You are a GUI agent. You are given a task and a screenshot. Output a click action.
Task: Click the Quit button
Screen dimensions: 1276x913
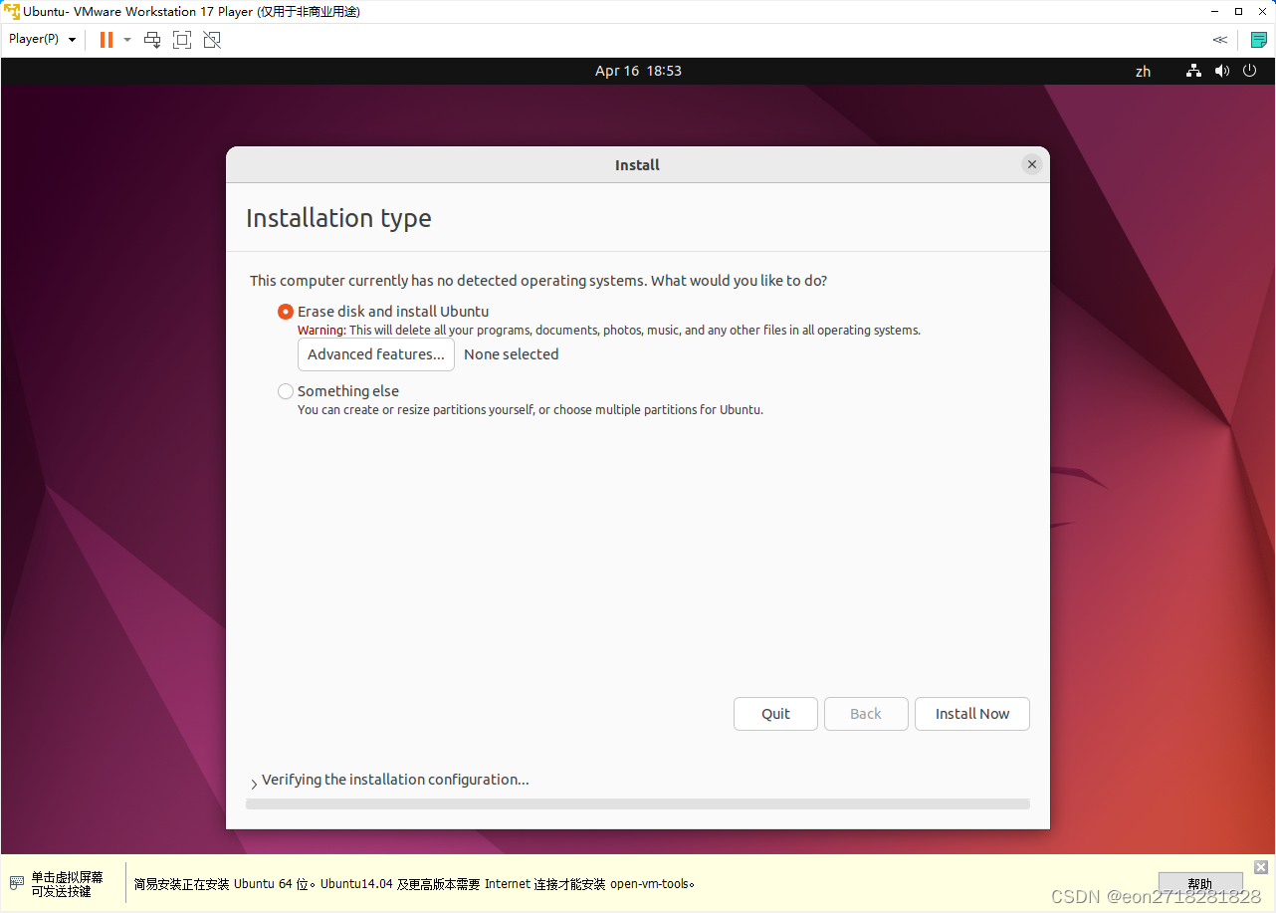775,714
